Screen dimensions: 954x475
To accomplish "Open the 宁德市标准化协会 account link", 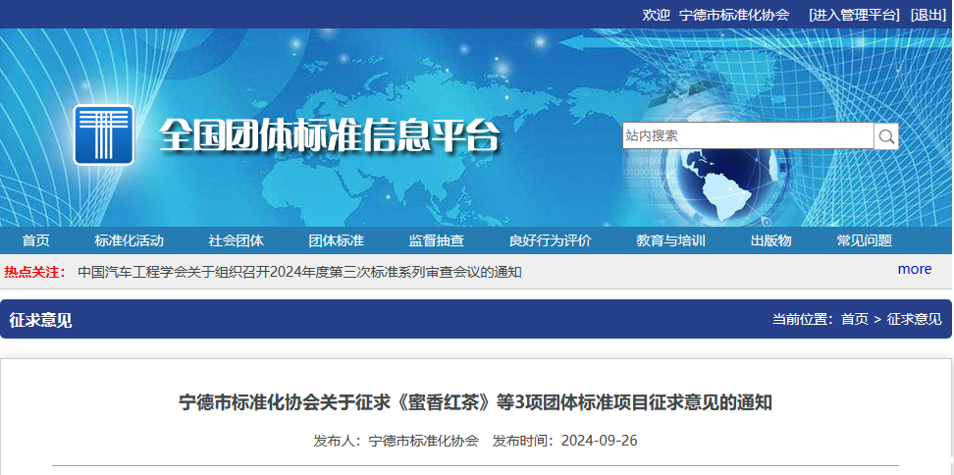I will click(x=734, y=15).
